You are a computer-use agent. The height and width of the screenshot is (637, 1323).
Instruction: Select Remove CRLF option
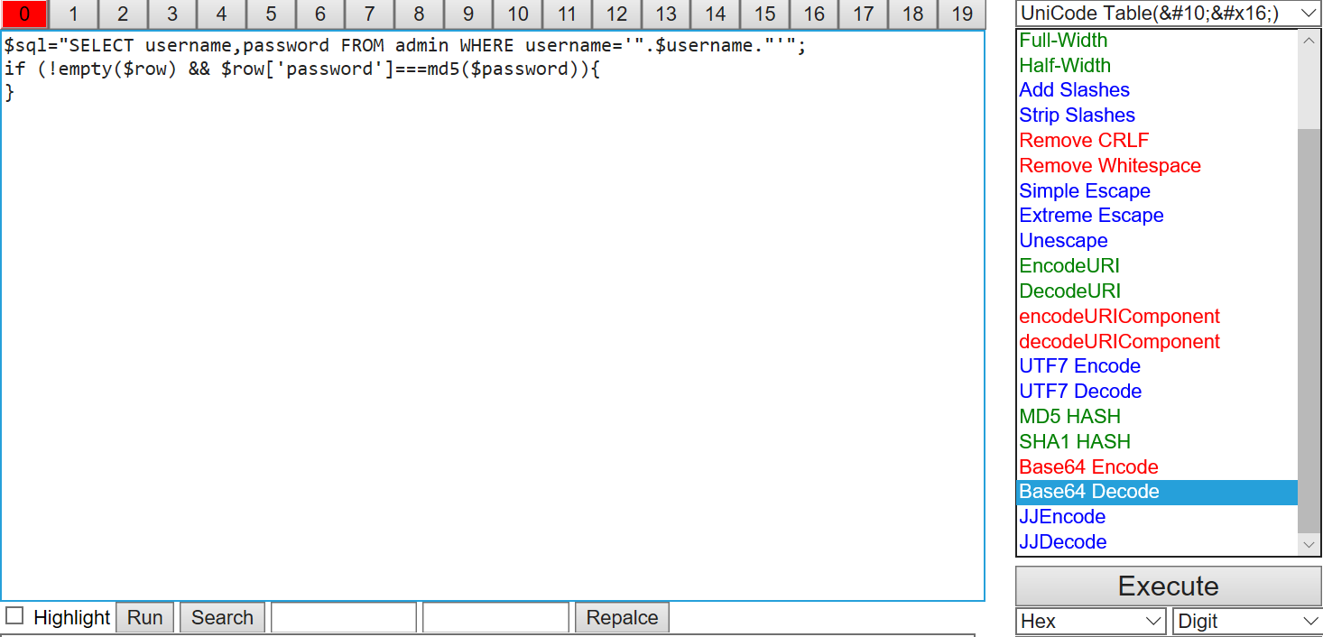[1157, 141]
